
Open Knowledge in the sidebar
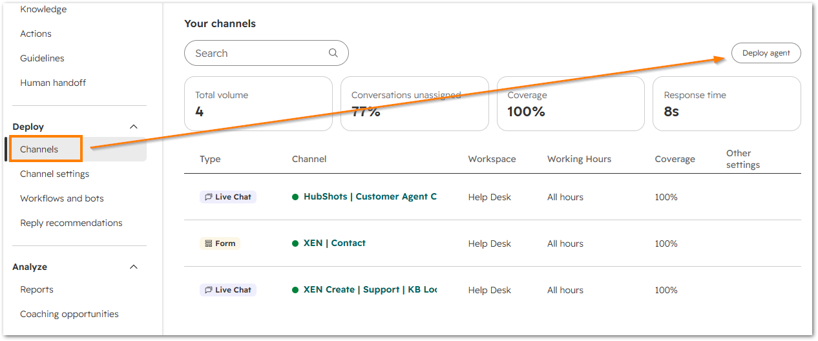point(43,9)
